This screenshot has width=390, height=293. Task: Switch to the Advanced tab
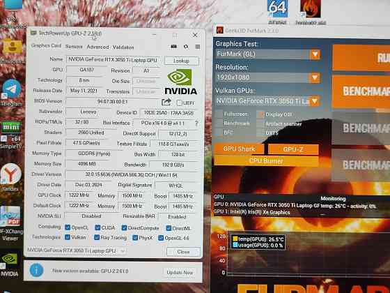pyautogui.click(x=97, y=47)
